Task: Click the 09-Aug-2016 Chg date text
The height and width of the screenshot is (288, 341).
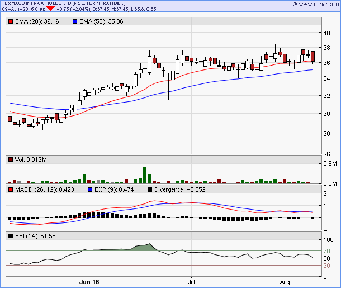Action: pos(23,9)
